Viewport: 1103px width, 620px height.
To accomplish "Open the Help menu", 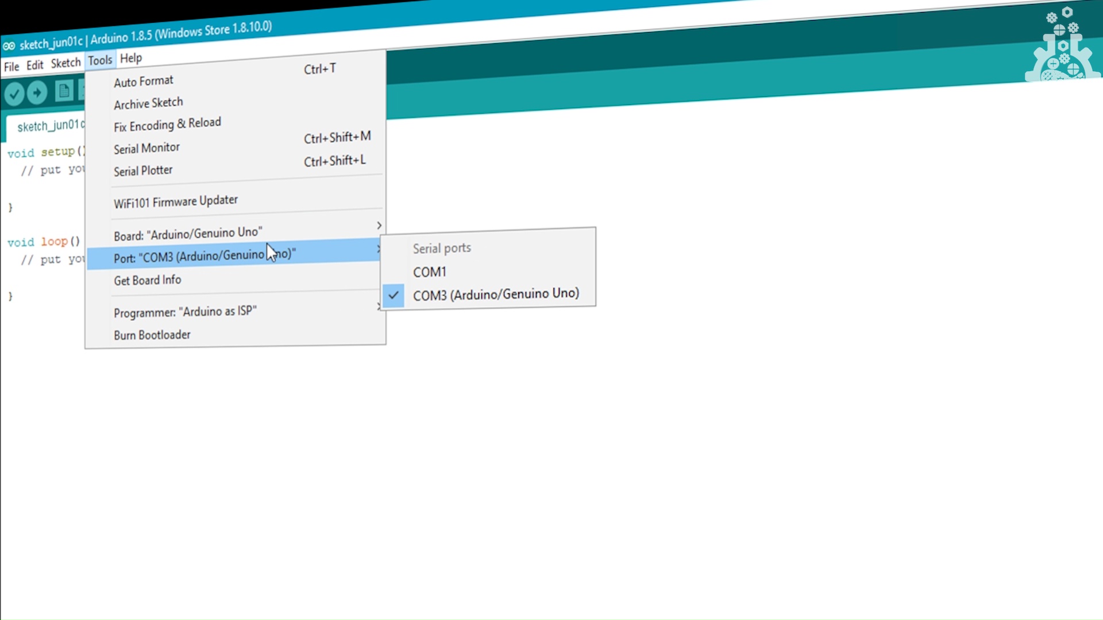I will (130, 58).
